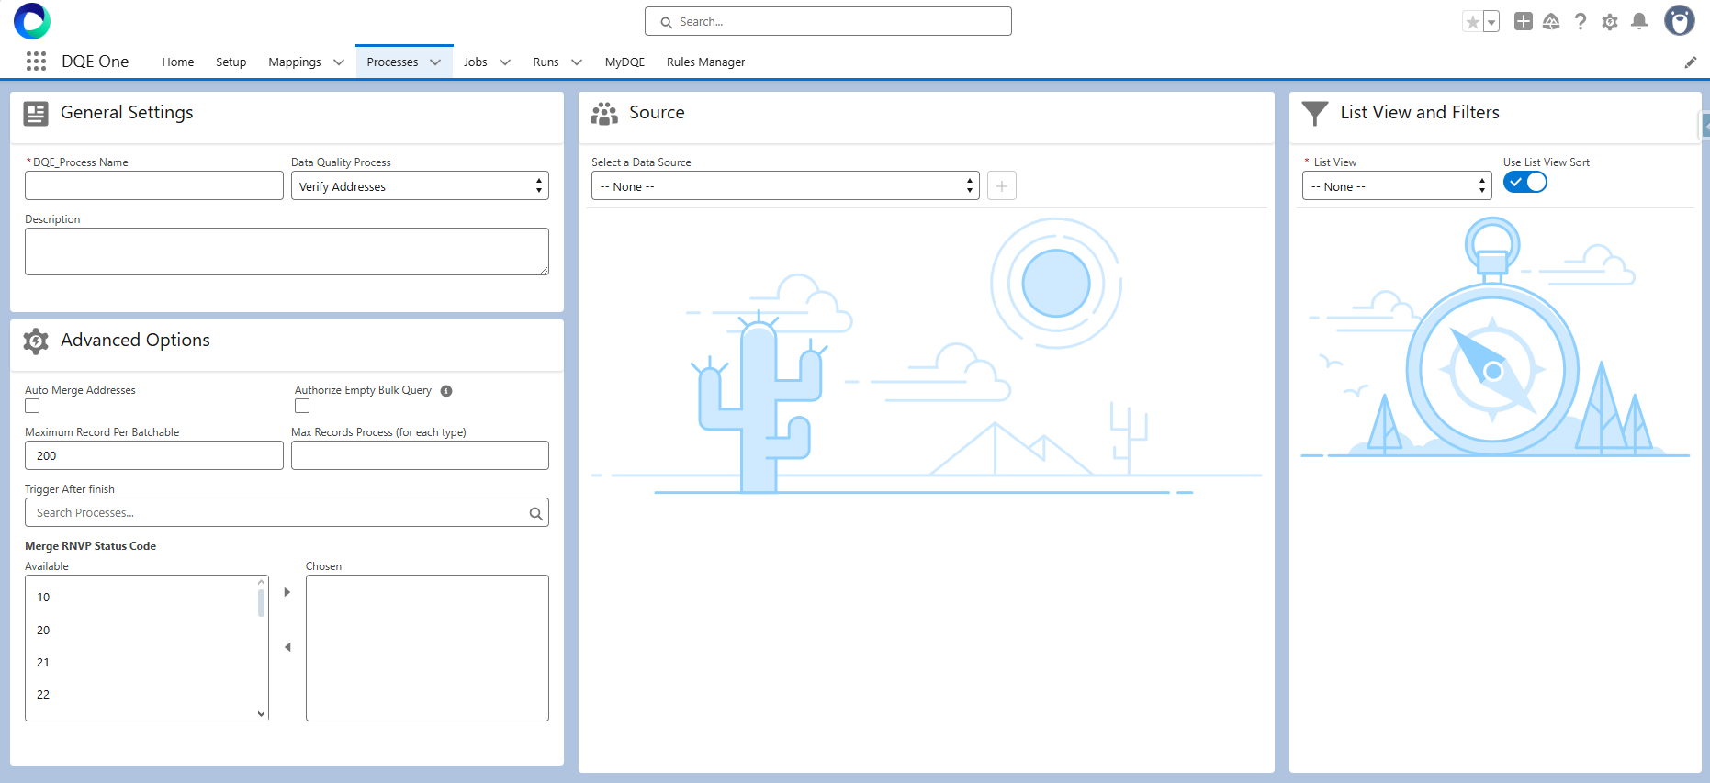The width and height of the screenshot is (1710, 783).
Task: Open the Setup tab
Action: click(x=231, y=62)
